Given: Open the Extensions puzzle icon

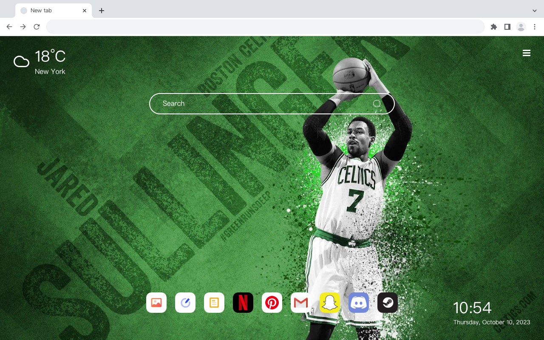Looking at the screenshot, I should (493, 27).
